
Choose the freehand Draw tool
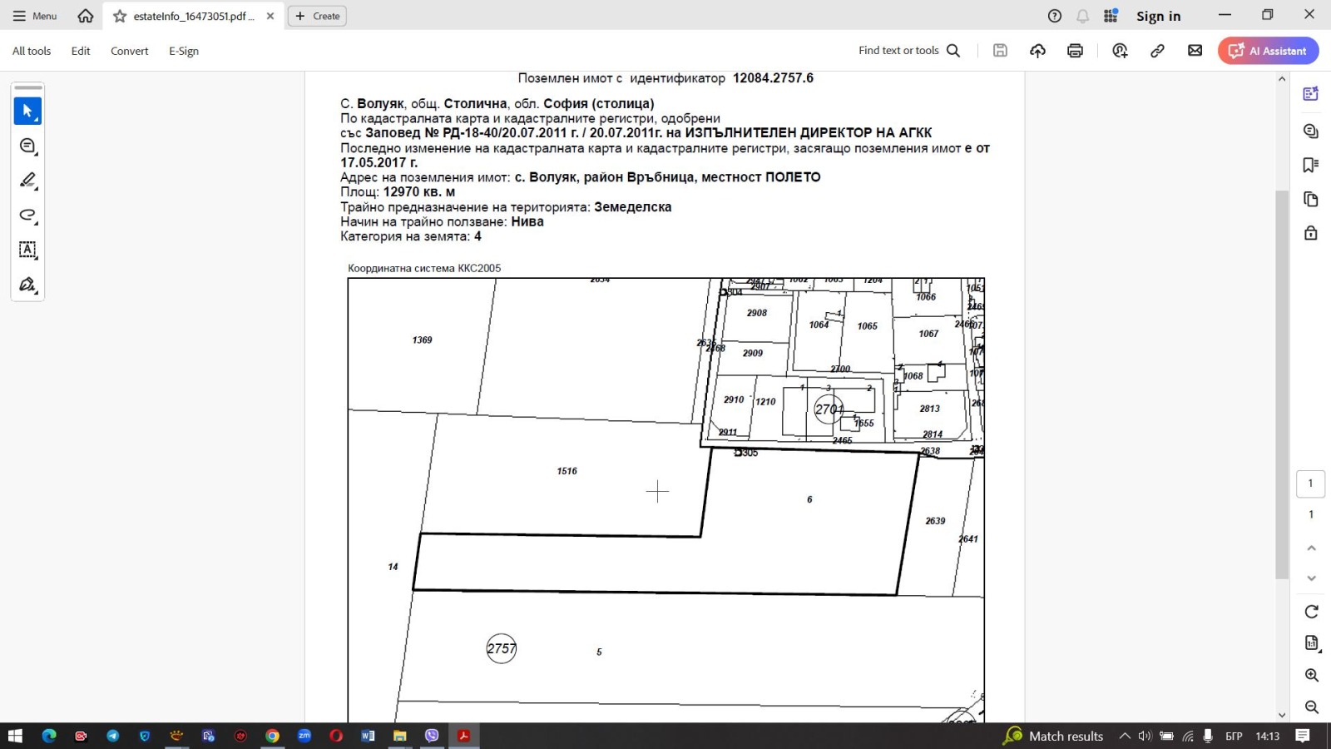[27, 215]
